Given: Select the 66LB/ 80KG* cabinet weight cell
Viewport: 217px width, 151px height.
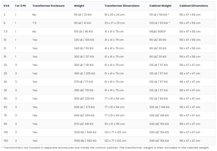Looking at the screenshot, I should point(158,31).
